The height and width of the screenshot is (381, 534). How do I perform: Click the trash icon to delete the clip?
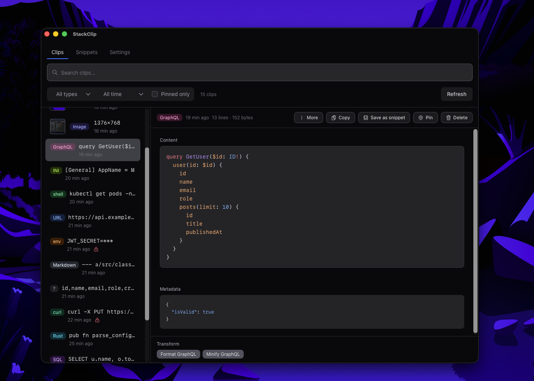point(449,117)
